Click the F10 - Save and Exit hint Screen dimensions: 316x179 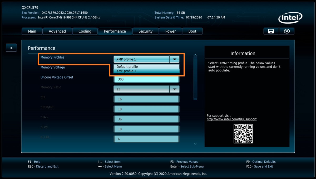[x=259, y=166]
